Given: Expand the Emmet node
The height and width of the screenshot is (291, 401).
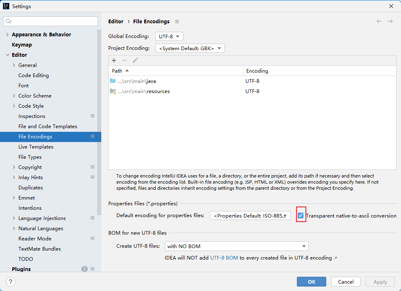Looking at the screenshot, I should (14, 198).
